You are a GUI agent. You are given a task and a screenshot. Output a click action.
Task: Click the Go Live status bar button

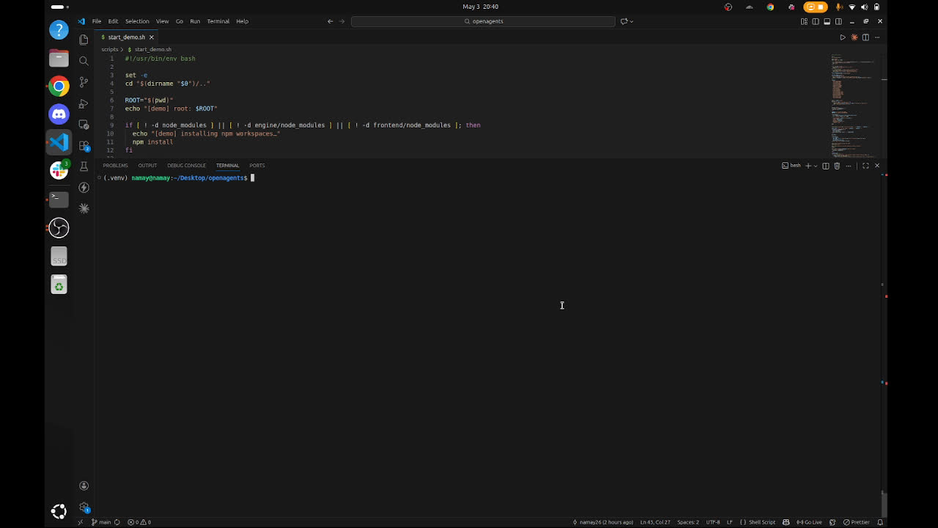tap(810, 522)
